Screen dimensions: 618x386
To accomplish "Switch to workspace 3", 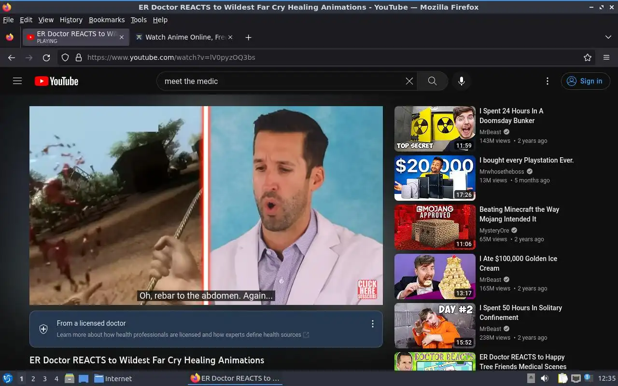I will (44, 379).
